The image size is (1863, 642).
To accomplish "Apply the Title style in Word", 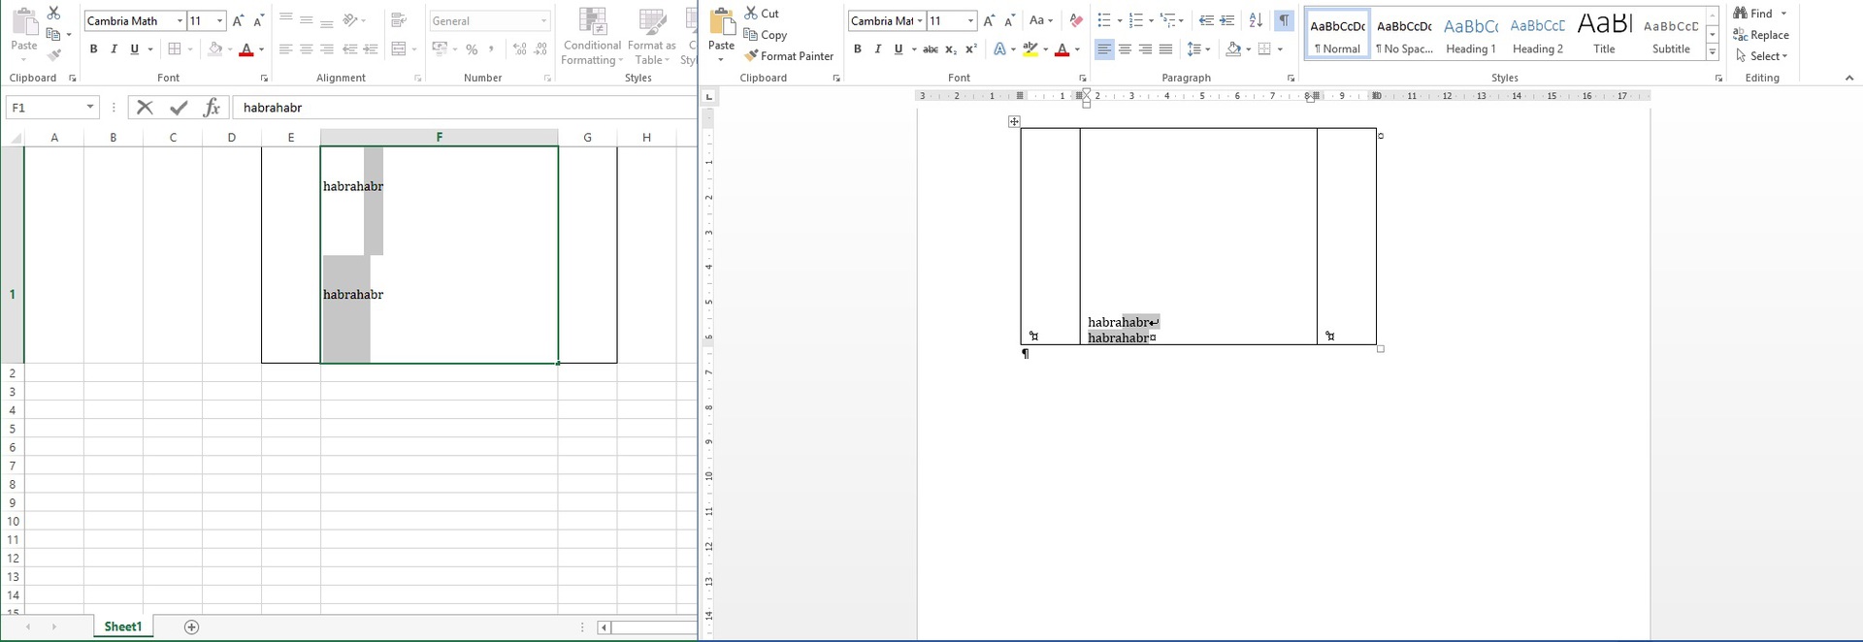I will [x=1605, y=35].
